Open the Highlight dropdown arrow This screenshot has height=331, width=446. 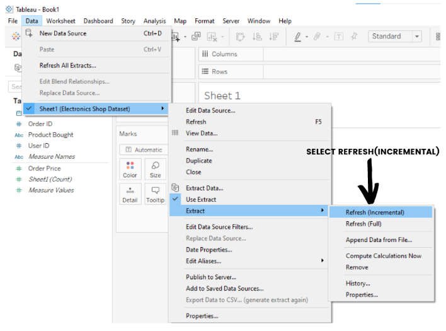point(307,37)
